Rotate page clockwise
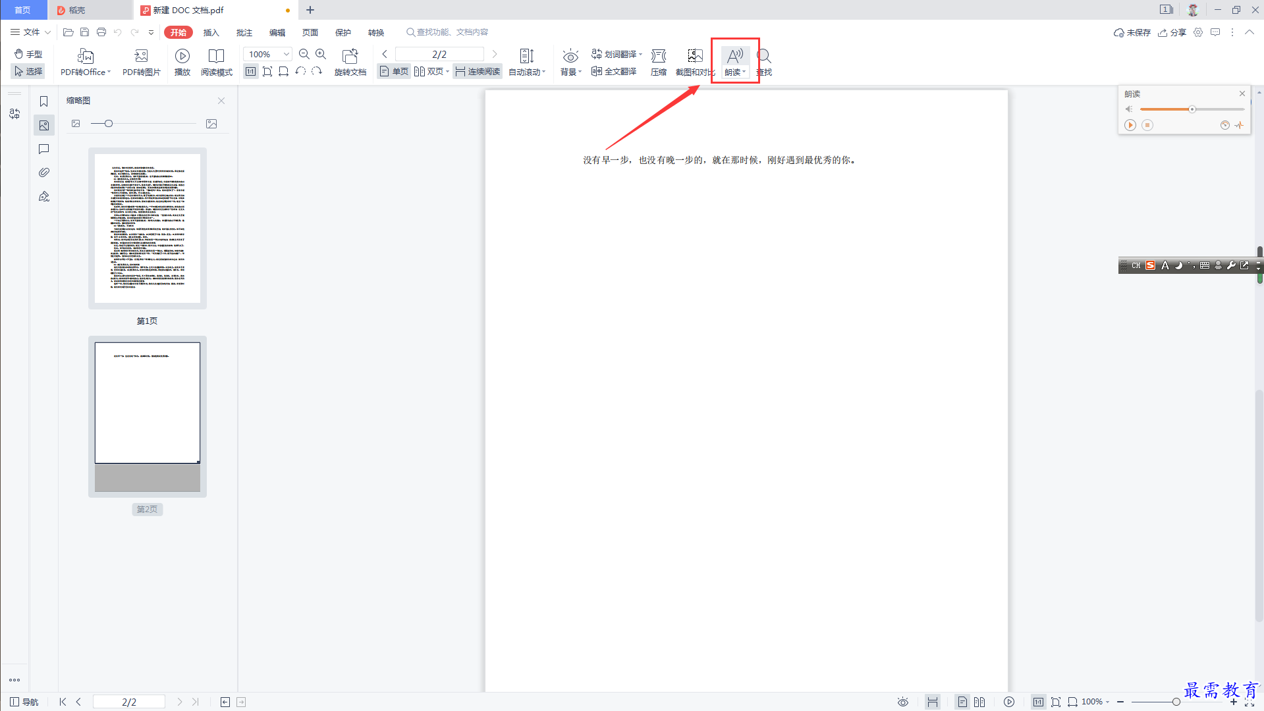 [317, 71]
